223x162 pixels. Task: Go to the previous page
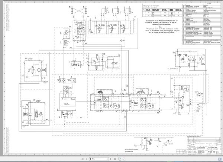pos(87,159)
